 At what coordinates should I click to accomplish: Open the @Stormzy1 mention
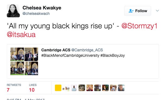pos(139,26)
